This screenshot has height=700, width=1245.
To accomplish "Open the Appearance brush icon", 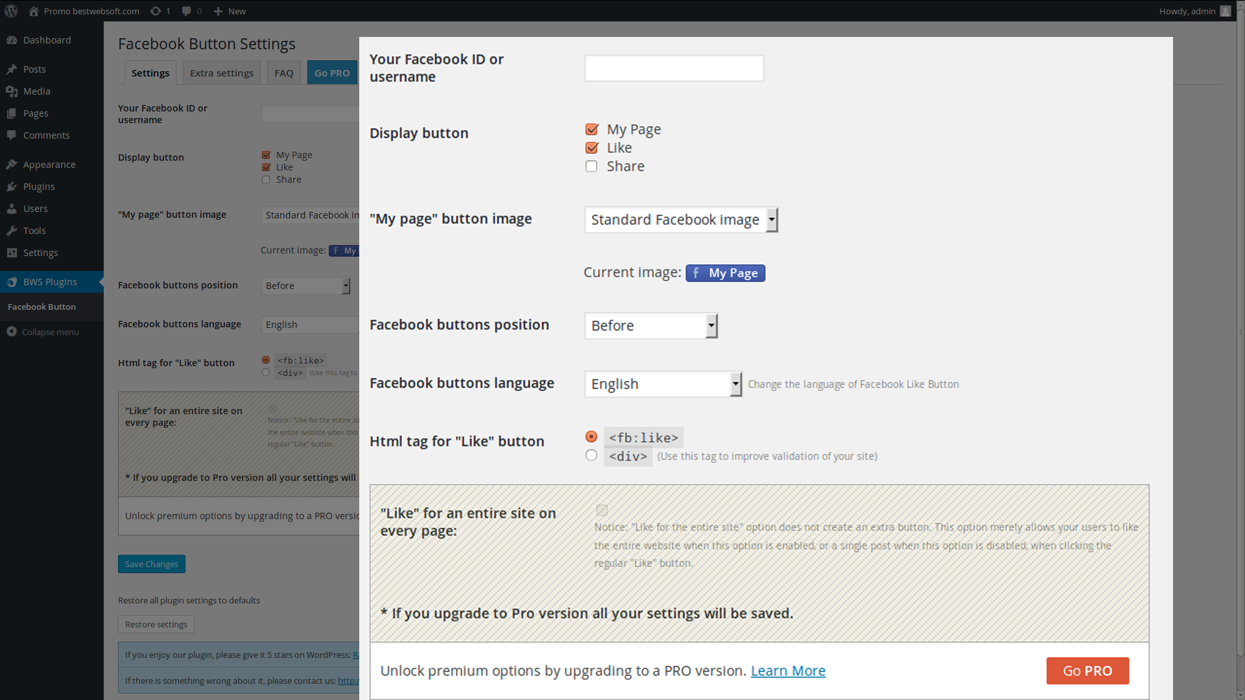I will click(x=12, y=165).
